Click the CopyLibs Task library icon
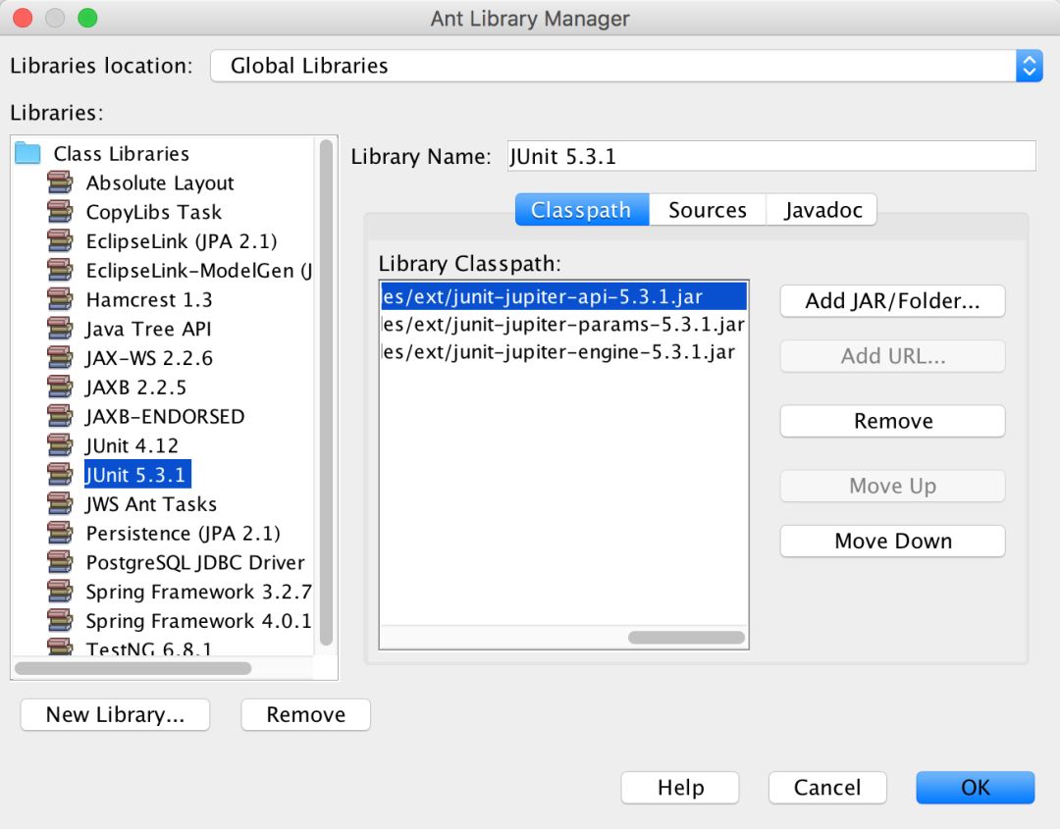This screenshot has width=1060, height=829. tap(60, 212)
